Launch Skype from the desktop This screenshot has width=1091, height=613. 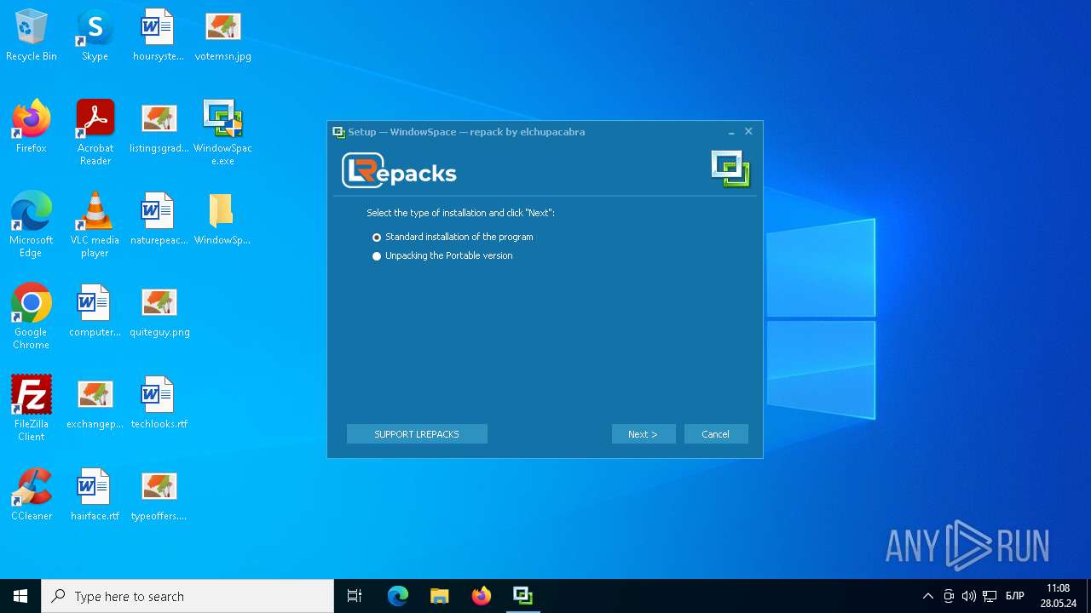[x=95, y=35]
